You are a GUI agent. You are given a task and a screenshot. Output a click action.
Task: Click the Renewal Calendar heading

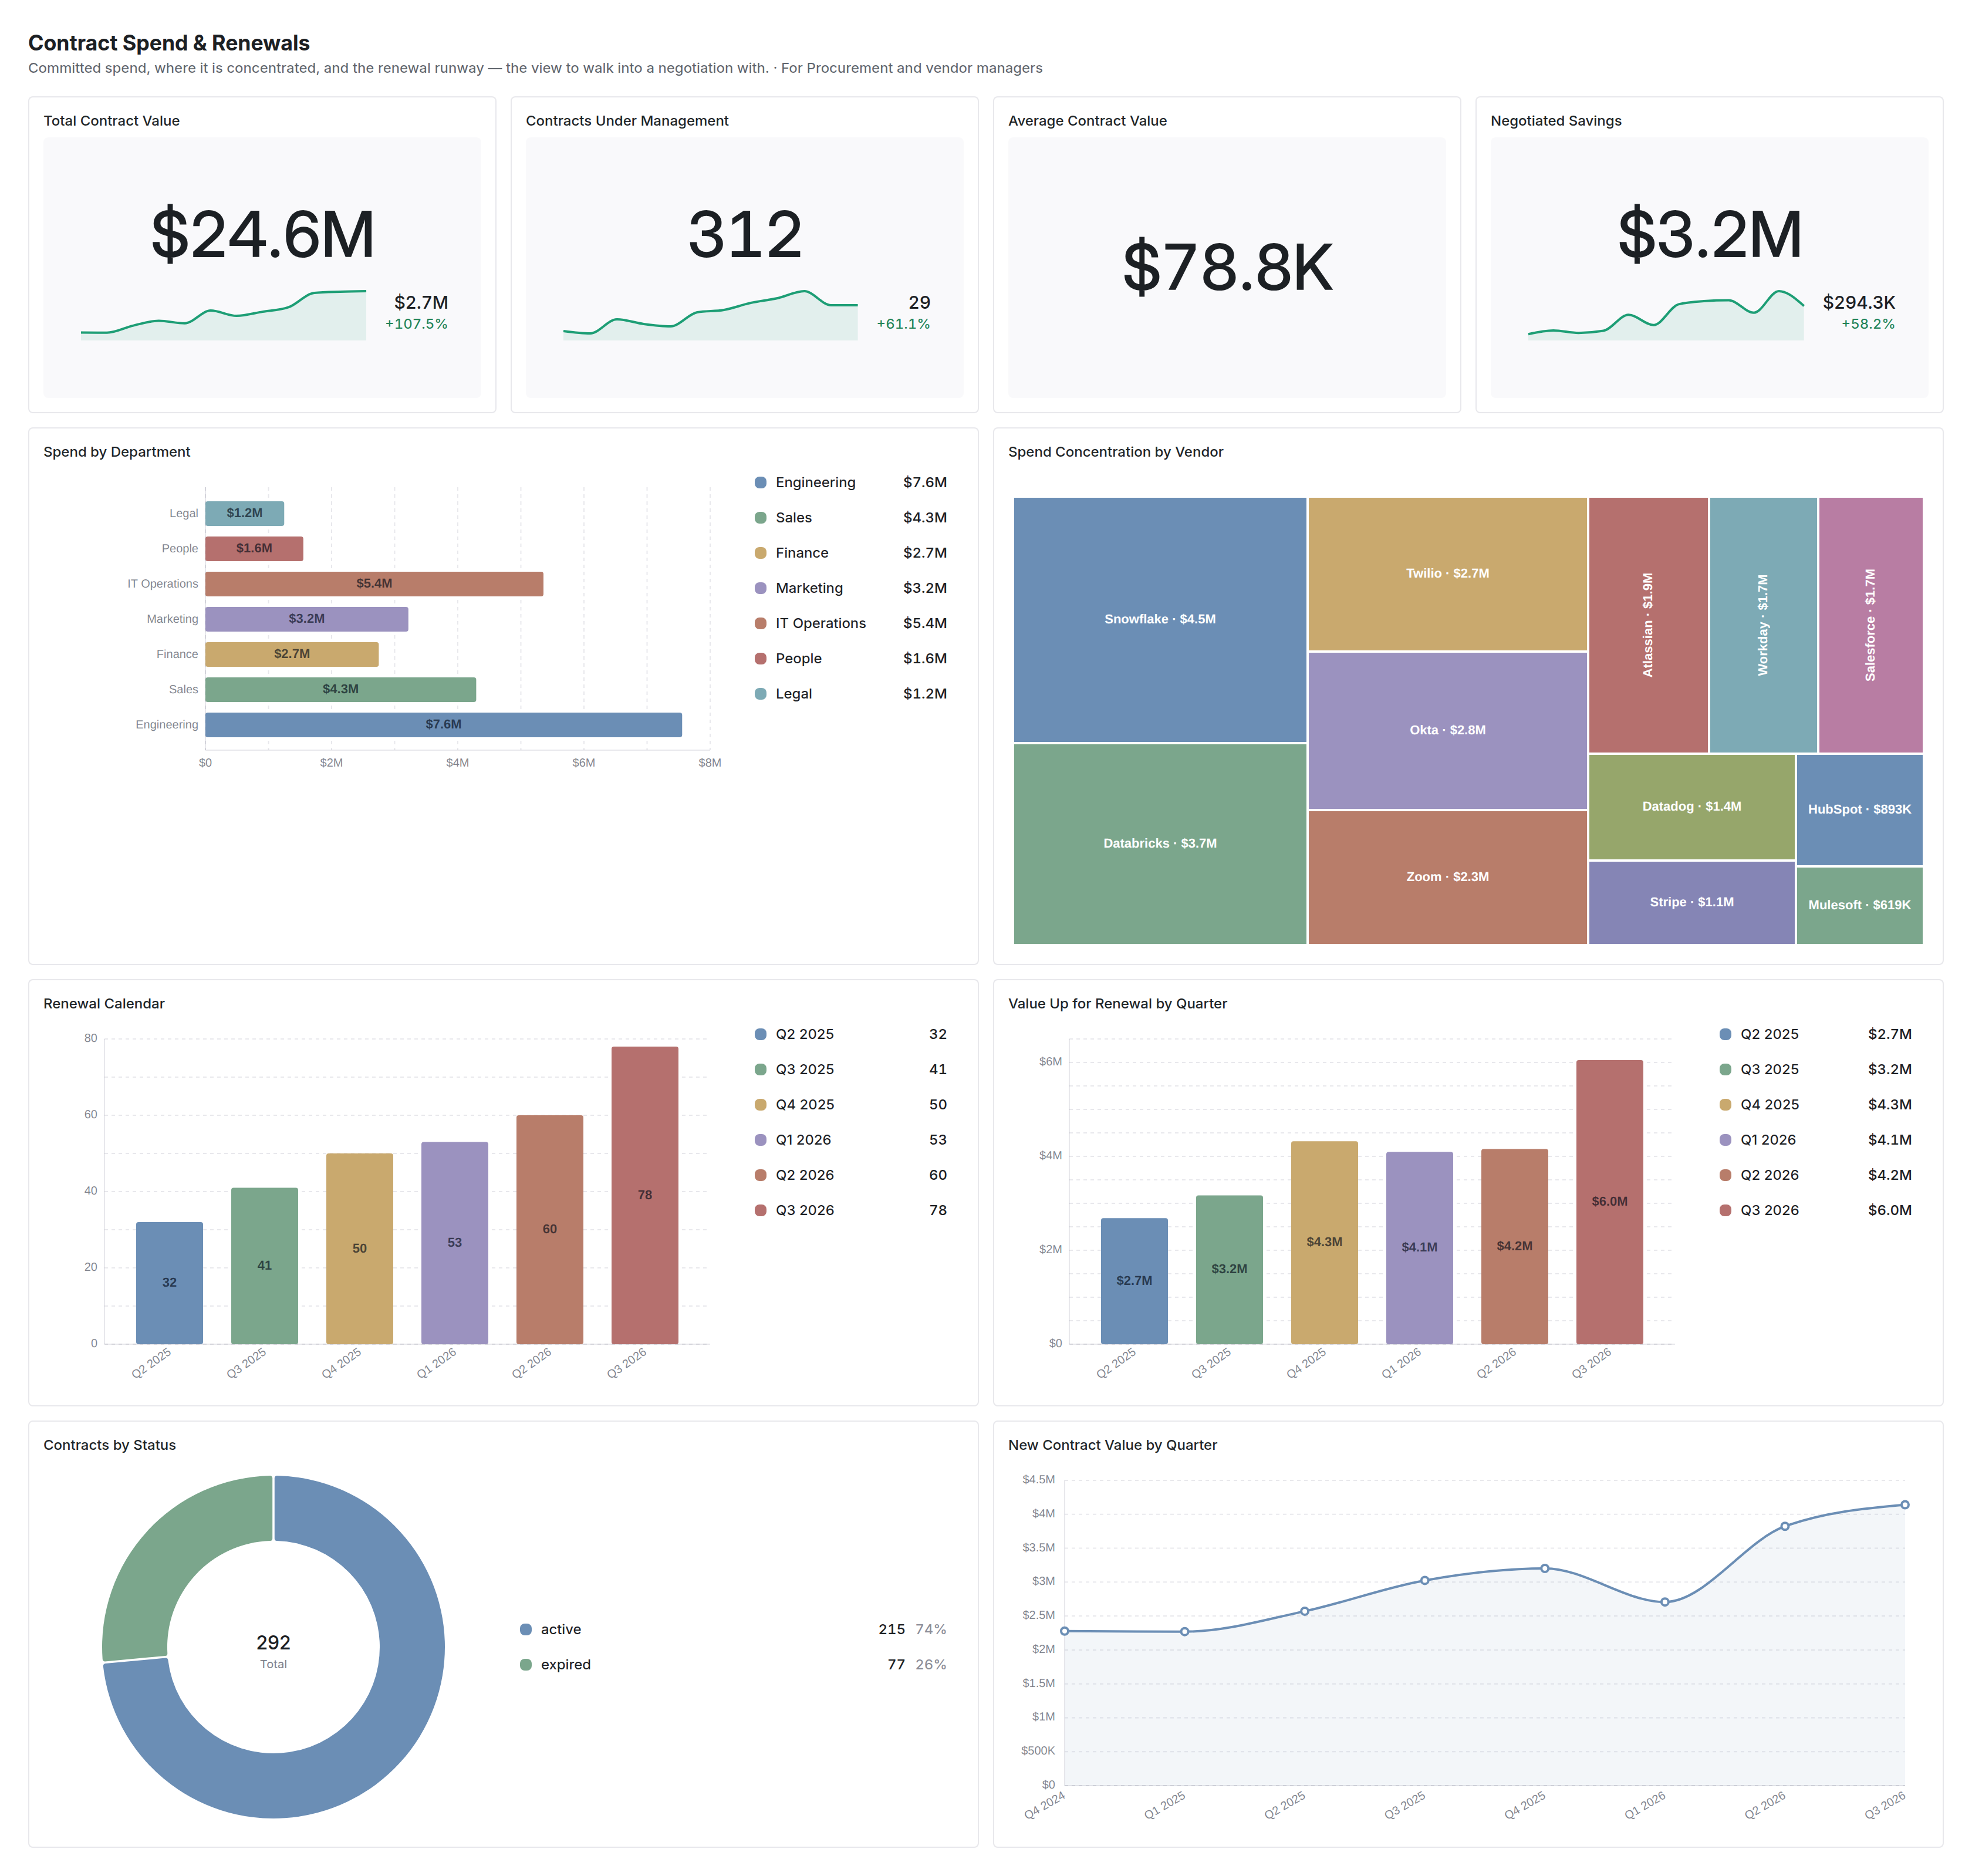[x=104, y=1003]
